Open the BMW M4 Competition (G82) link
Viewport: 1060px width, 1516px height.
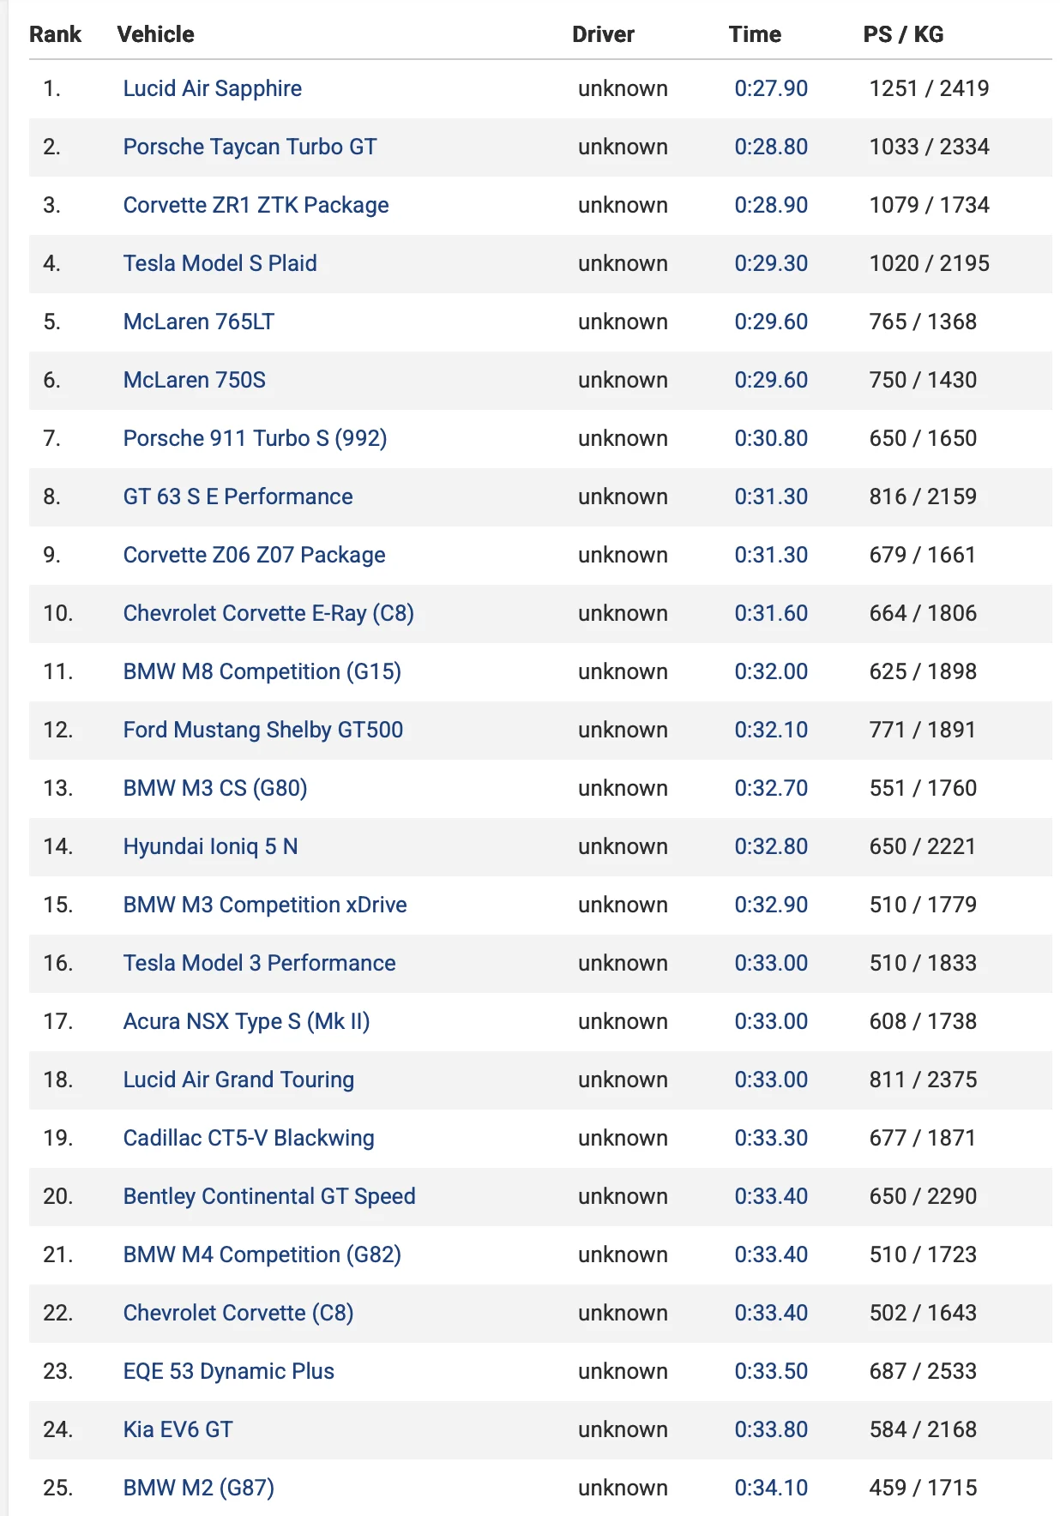click(262, 1254)
